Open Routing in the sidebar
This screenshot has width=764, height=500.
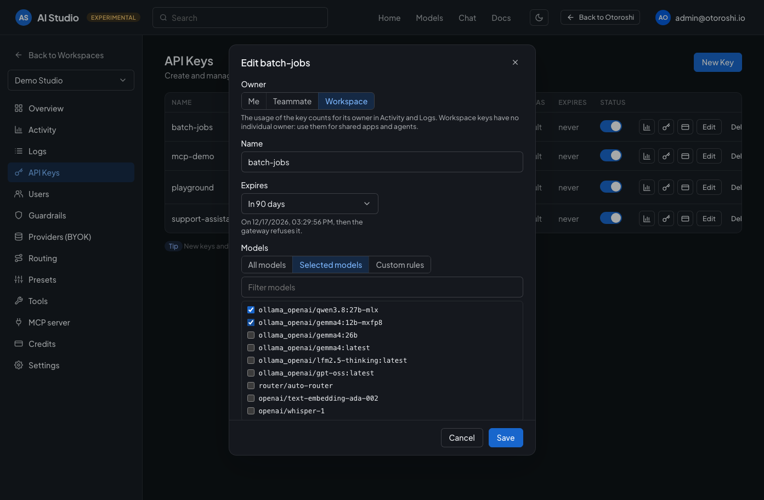[x=71, y=259]
